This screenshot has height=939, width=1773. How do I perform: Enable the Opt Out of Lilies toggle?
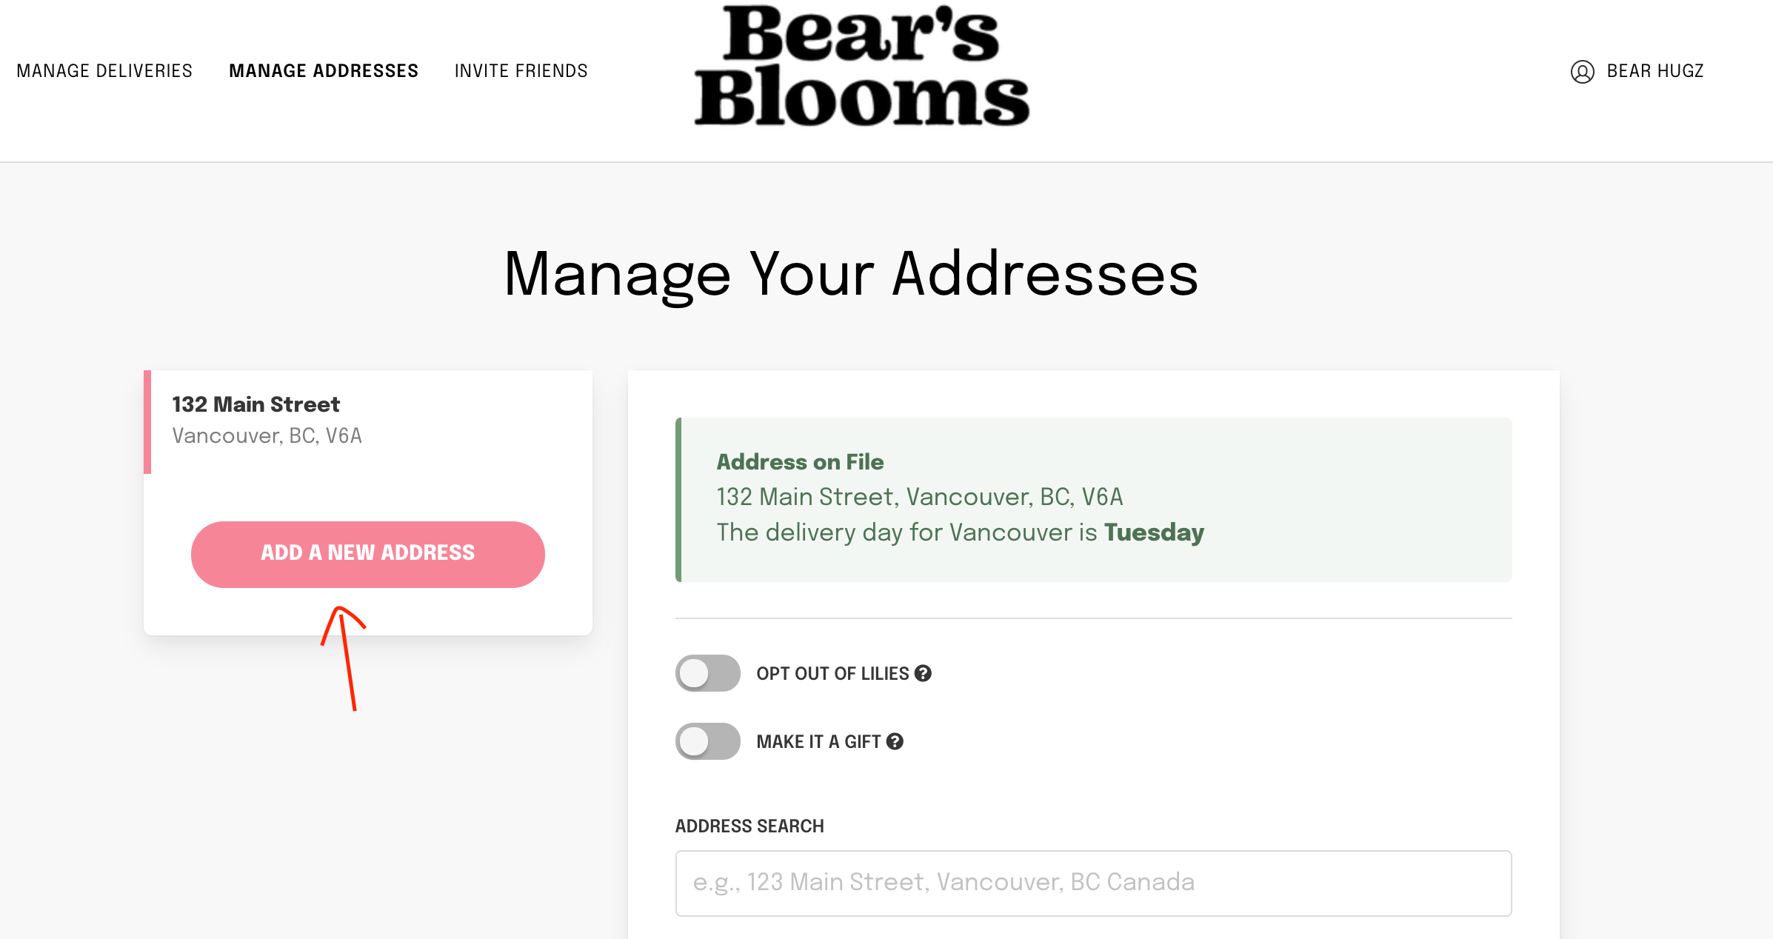(707, 673)
